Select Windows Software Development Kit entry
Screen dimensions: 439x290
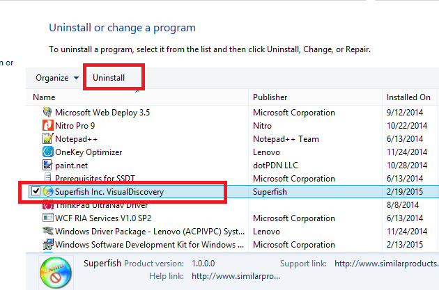click(x=150, y=245)
